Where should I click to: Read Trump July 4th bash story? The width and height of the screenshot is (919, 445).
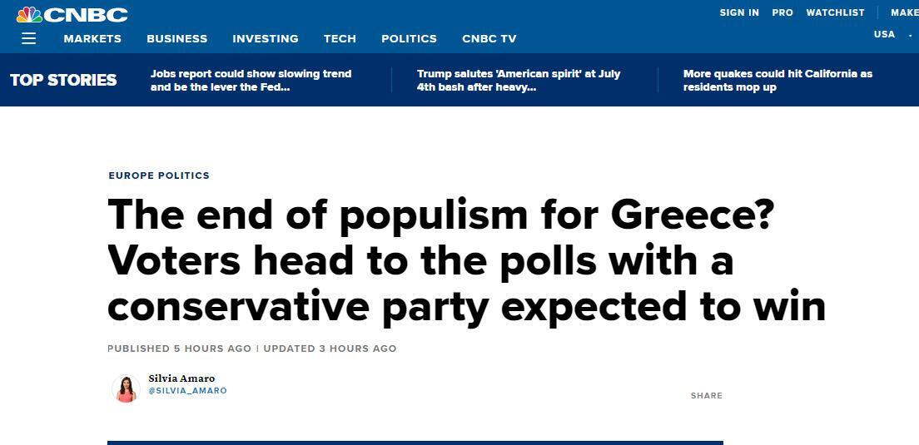tap(518, 80)
